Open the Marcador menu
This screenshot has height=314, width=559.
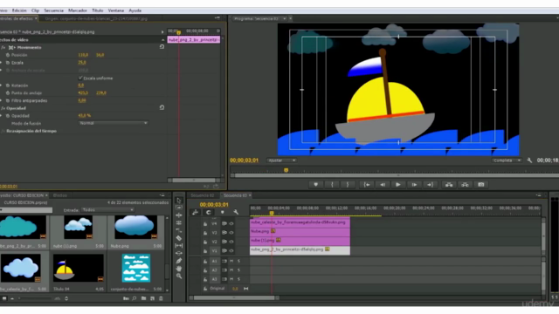[78, 10]
